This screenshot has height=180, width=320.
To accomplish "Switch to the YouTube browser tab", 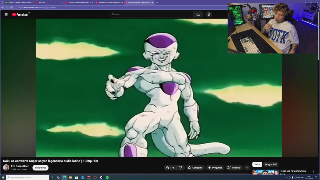I will pyautogui.click(x=49, y=2).
